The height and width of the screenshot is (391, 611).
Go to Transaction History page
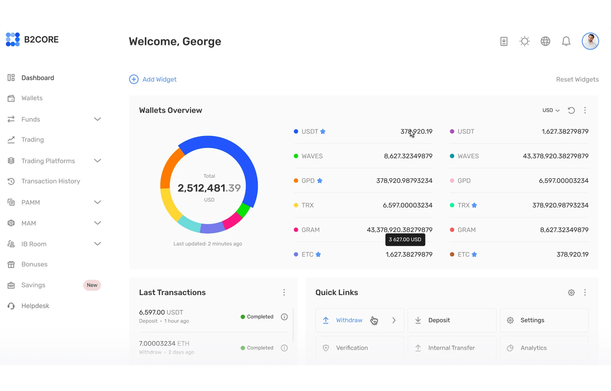[x=51, y=181]
